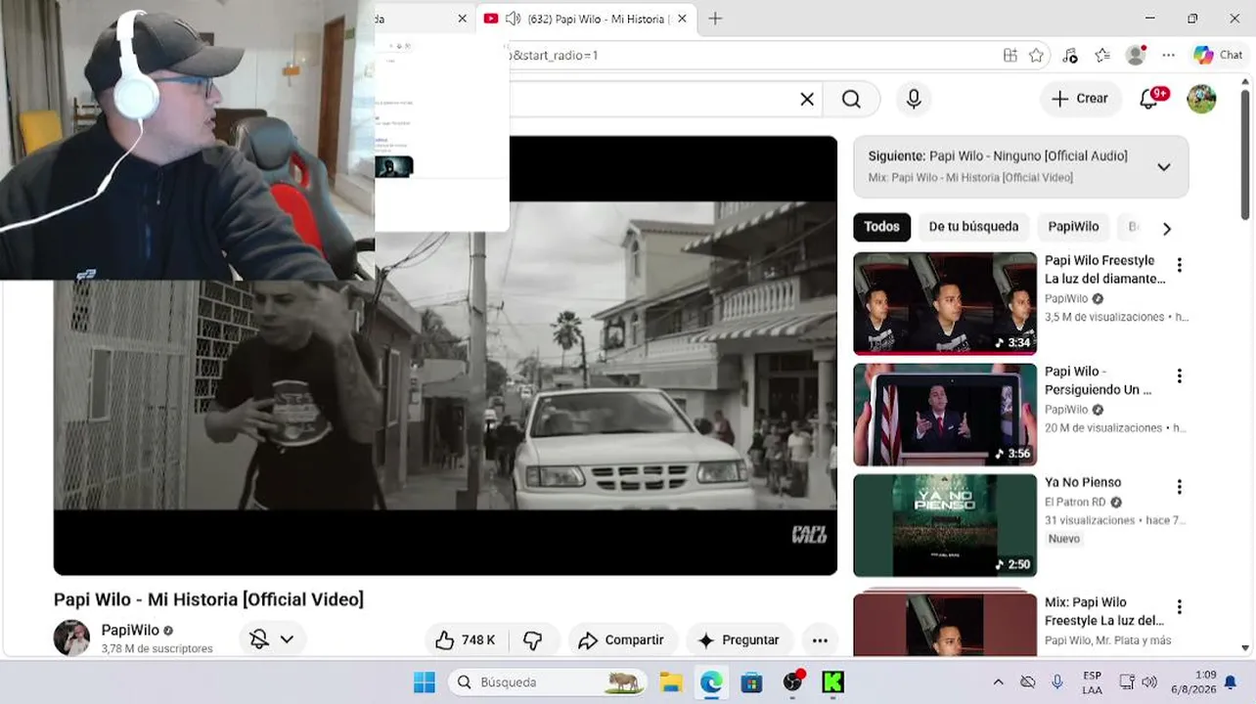Close the Papi Wilo - Mi Historia tab
Screen dimensions: 1256x704
click(682, 19)
